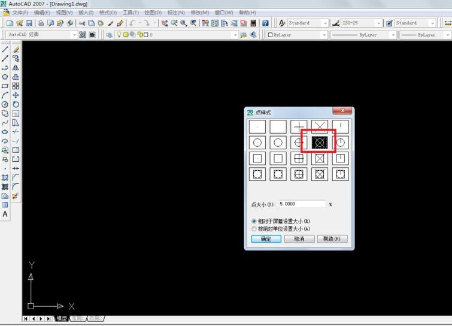The height and width of the screenshot is (326, 452).
Task: Open the AutoCAD 经典 workspace dropdown
Action: [x=74, y=35]
